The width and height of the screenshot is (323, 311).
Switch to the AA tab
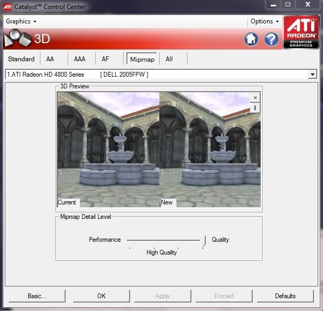point(50,59)
